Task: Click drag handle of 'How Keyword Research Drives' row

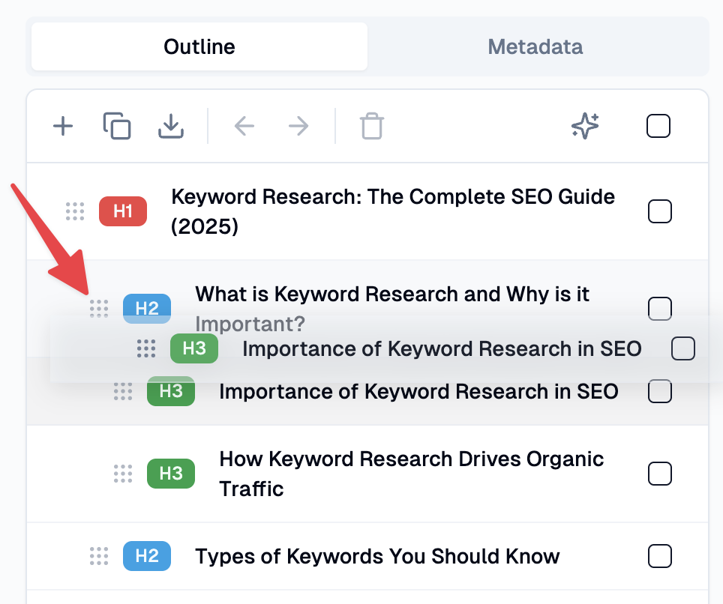Action: tap(123, 474)
